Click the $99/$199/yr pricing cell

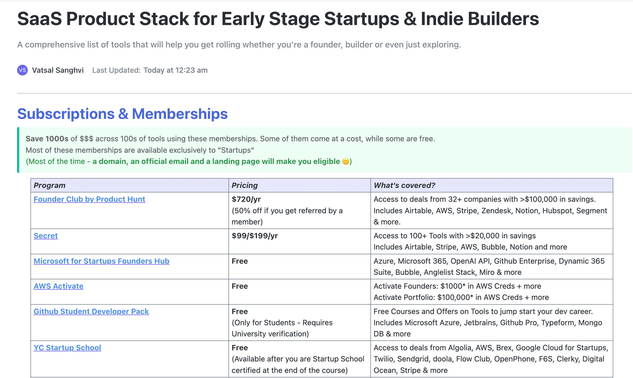(x=255, y=236)
